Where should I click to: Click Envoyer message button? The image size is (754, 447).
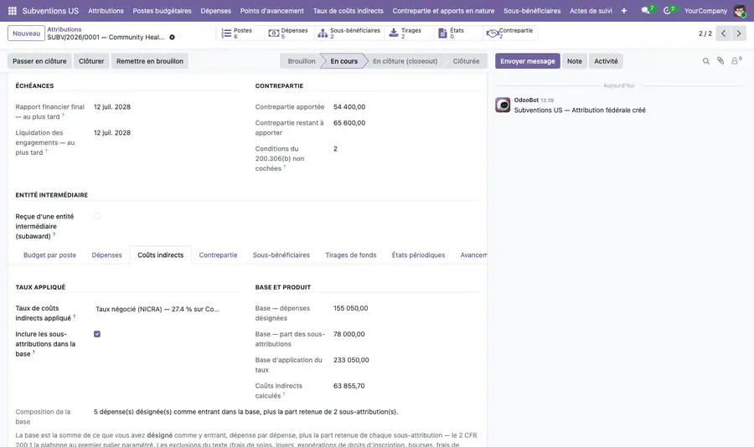[x=528, y=61]
